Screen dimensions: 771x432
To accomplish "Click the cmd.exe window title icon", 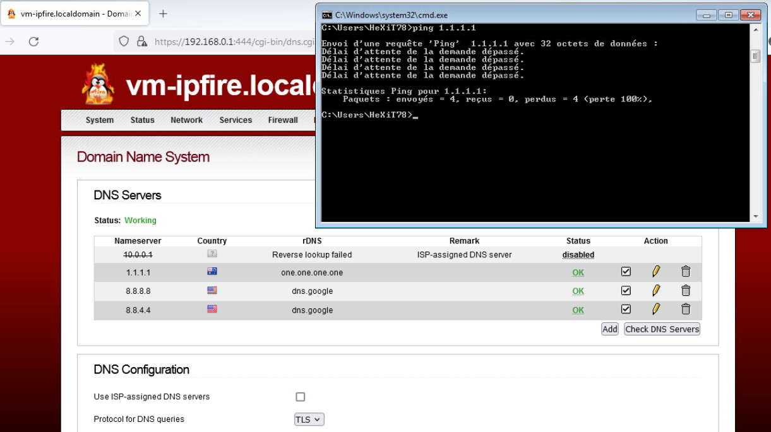I will [327, 15].
